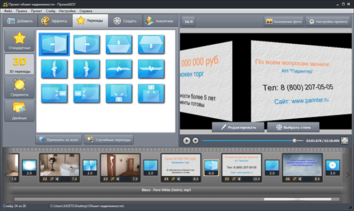This screenshot has height=211, width=354.
Task: Click the preview playback position slider handle
Action: pyautogui.click(x=295, y=140)
